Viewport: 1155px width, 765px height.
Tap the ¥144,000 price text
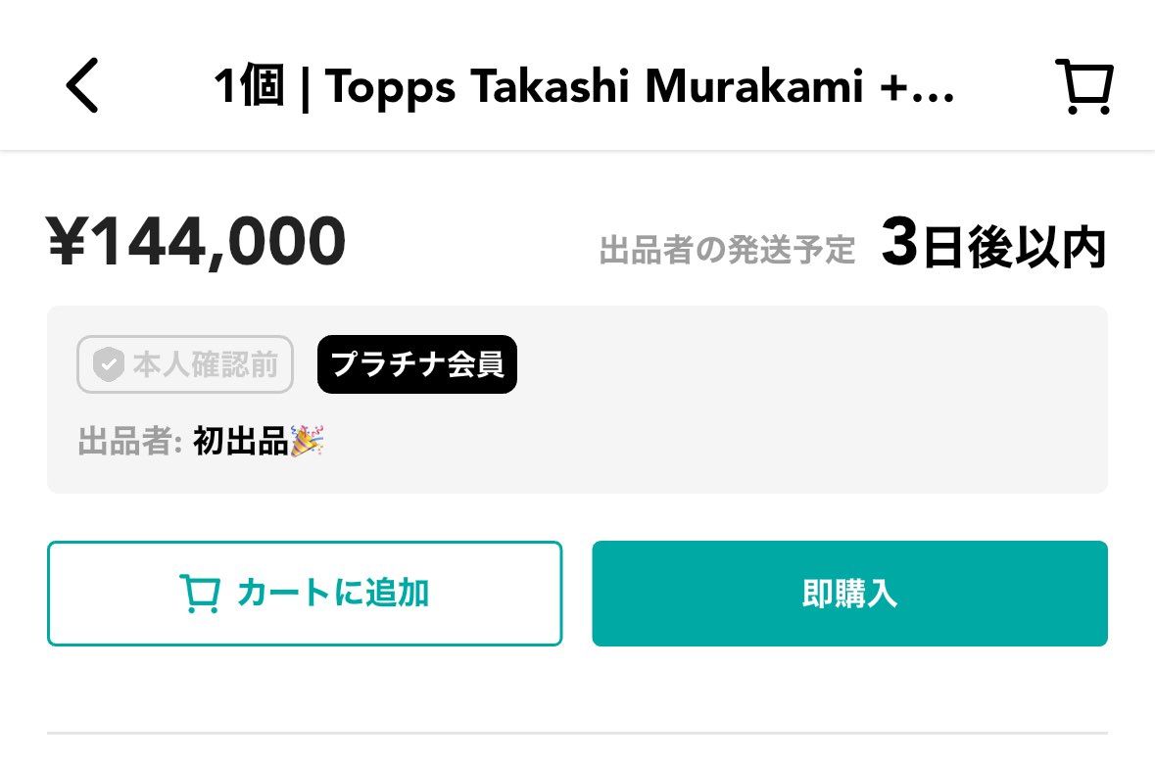pos(196,242)
